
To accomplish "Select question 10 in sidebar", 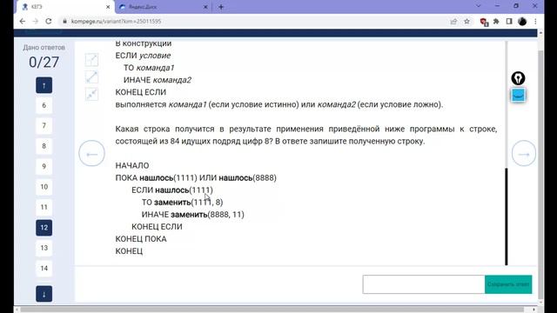I will pos(44,187).
